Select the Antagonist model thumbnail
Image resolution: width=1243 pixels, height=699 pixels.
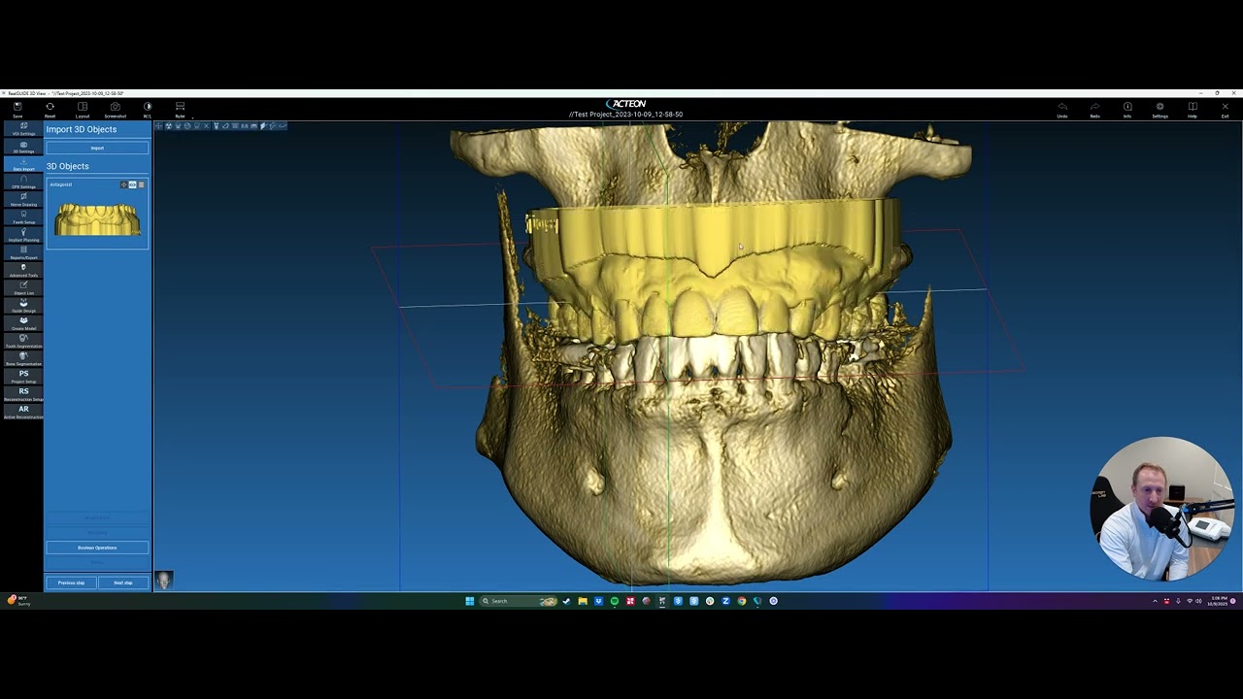pos(97,219)
